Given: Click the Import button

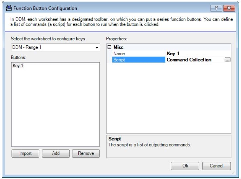Looking at the screenshot, I should click(x=25, y=153).
